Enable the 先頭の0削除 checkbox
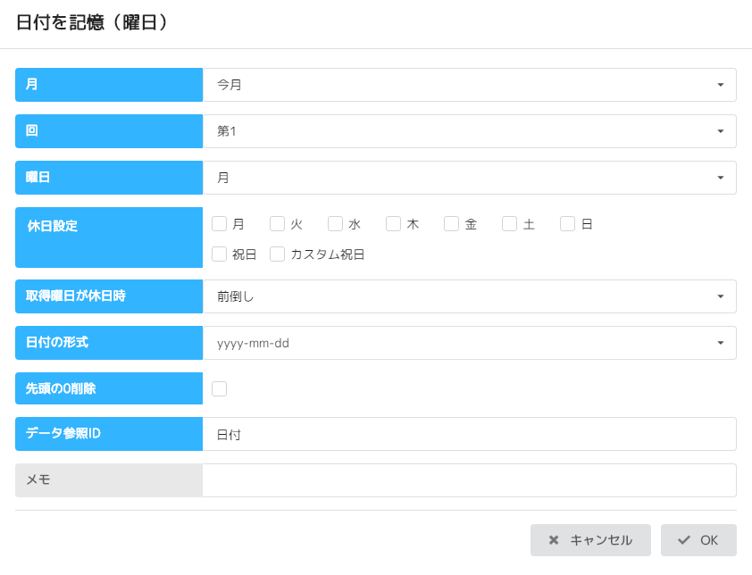The width and height of the screenshot is (752, 575). [x=220, y=388]
